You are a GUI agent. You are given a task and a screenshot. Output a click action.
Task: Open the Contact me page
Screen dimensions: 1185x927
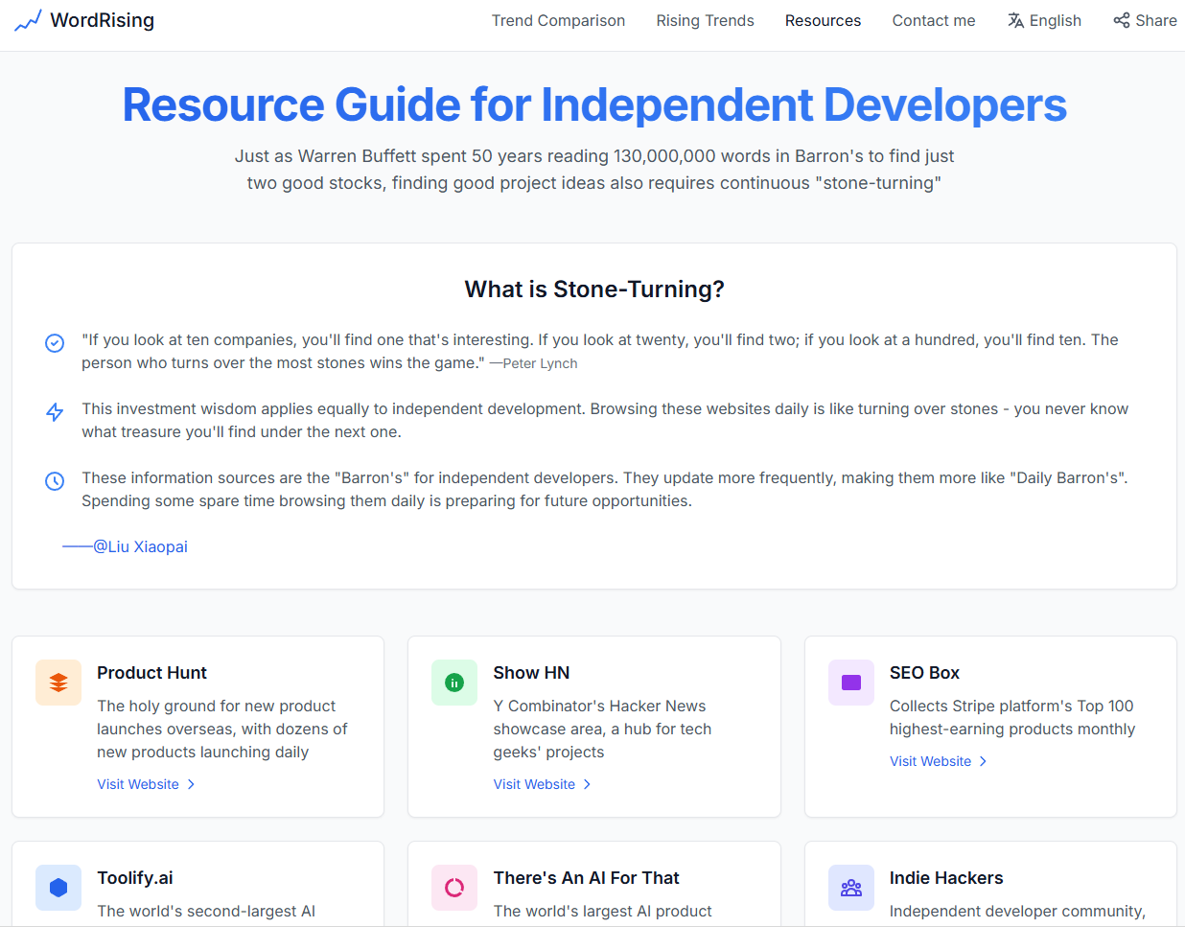coord(934,20)
